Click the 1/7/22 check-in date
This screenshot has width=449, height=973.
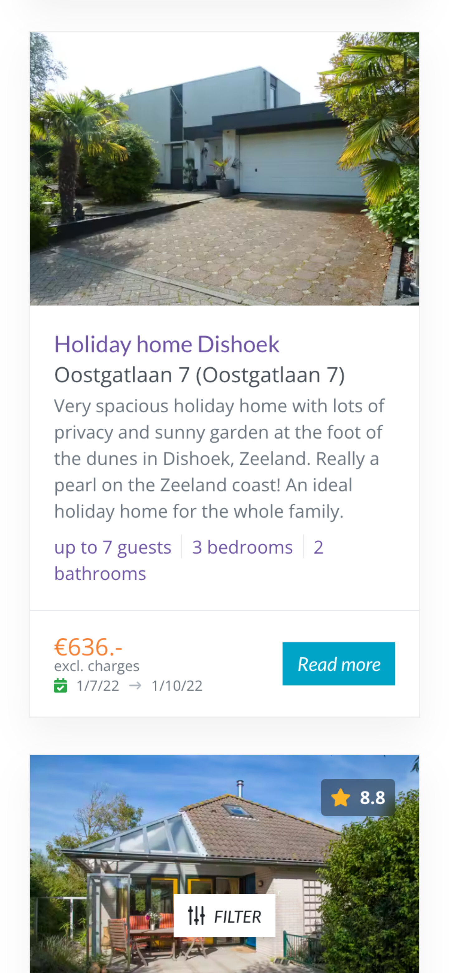98,685
